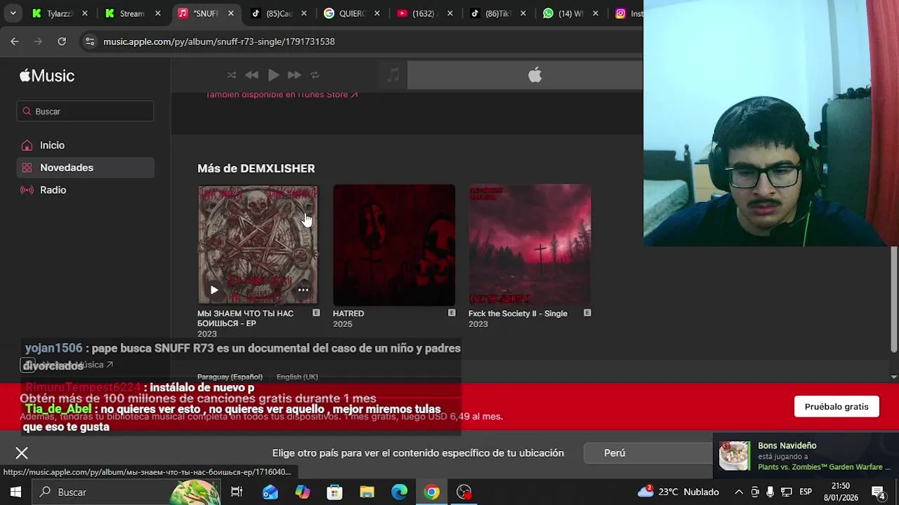The width and height of the screenshot is (899, 505).
Task: Click the music note artwork icon
Action: [x=393, y=75]
